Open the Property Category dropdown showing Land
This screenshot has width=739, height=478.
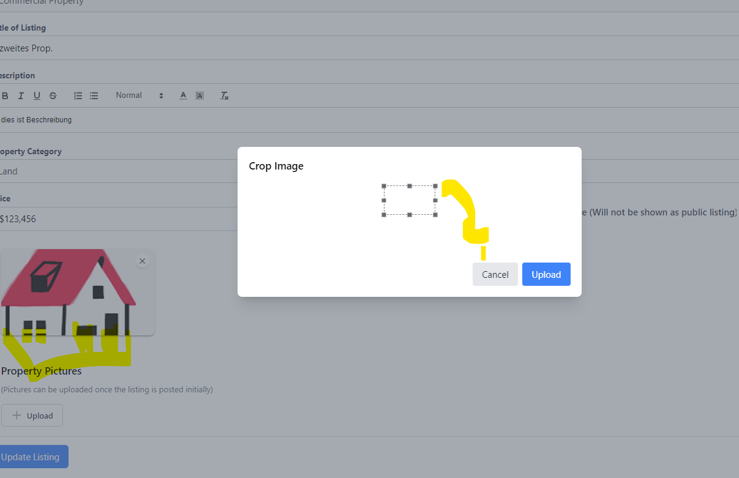(x=116, y=171)
